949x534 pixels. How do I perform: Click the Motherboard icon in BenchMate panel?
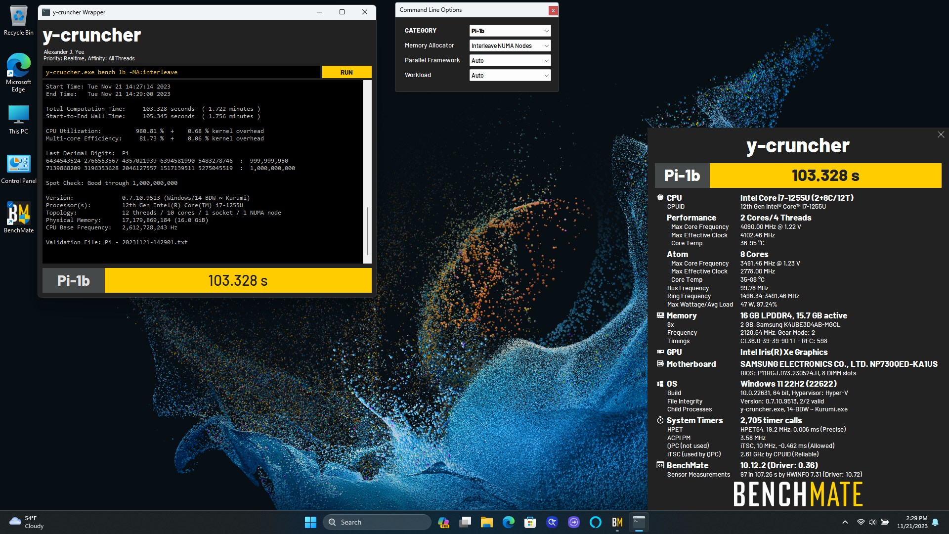(x=660, y=363)
